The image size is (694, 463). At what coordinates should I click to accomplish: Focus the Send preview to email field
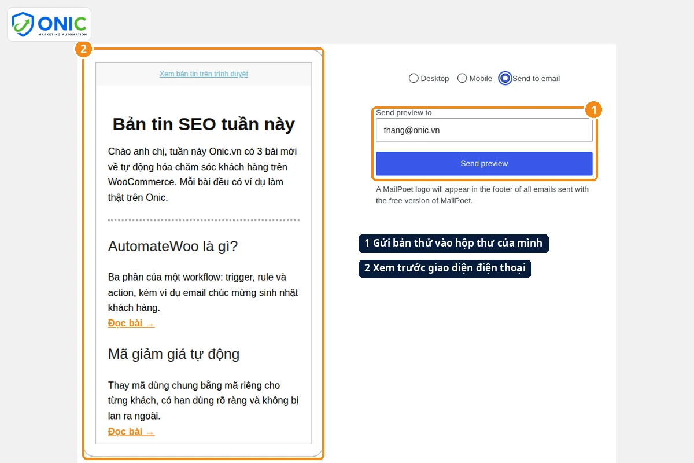tap(484, 130)
